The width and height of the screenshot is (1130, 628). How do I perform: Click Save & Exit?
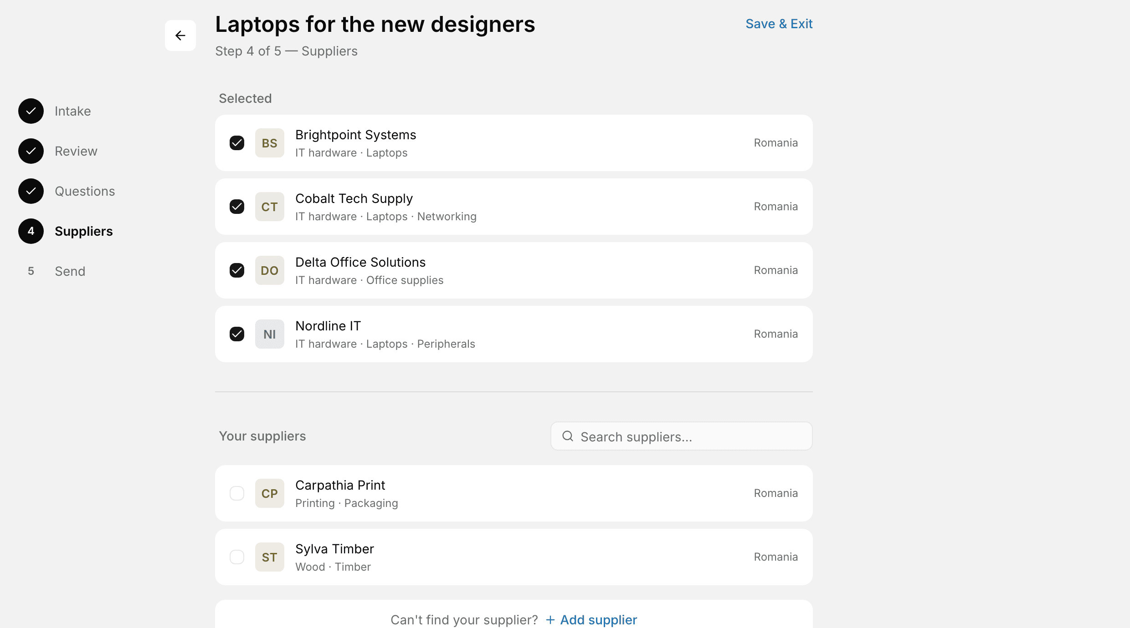click(779, 24)
